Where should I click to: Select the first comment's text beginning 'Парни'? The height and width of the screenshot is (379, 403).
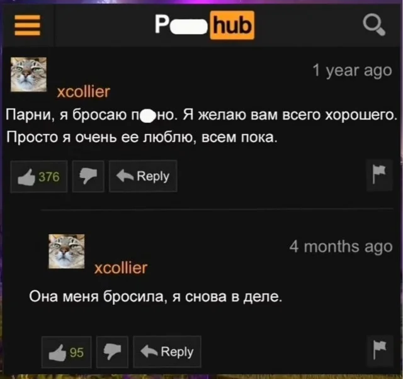[x=201, y=126]
